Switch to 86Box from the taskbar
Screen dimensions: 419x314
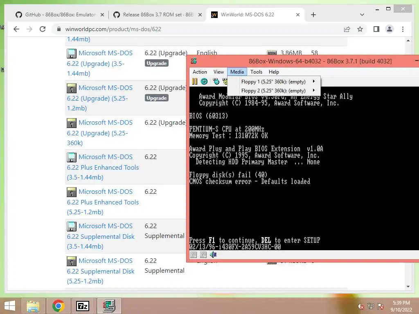pos(109,306)
